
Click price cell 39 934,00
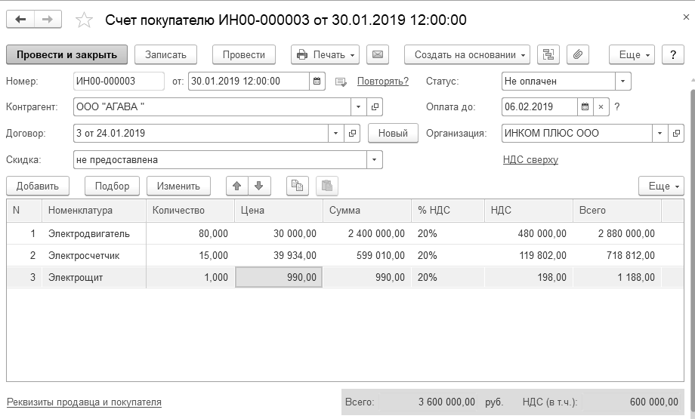278,256
